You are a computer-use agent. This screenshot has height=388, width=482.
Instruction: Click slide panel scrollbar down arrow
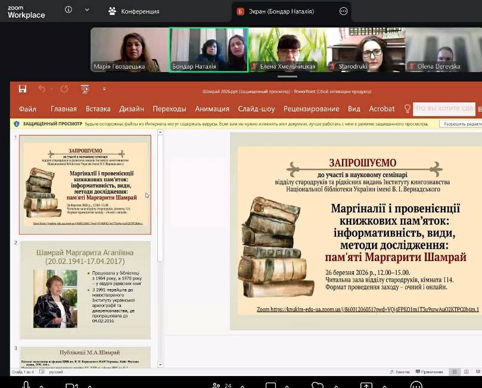pos(160,364)
